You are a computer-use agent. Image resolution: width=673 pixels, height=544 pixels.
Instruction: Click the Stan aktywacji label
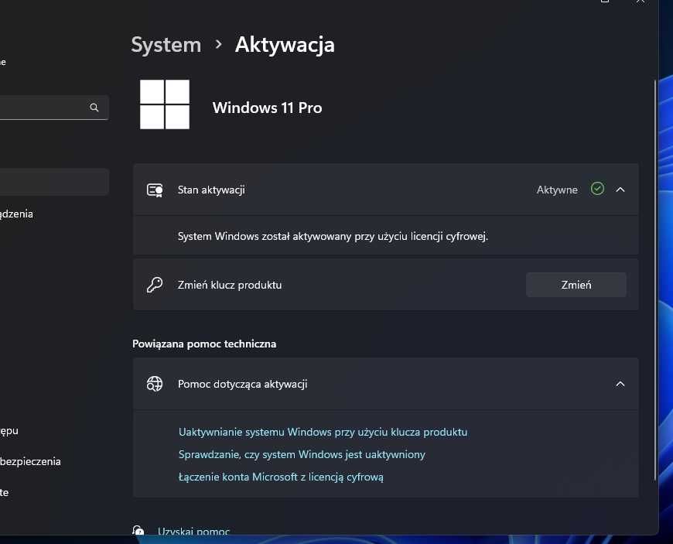(211, 190)
